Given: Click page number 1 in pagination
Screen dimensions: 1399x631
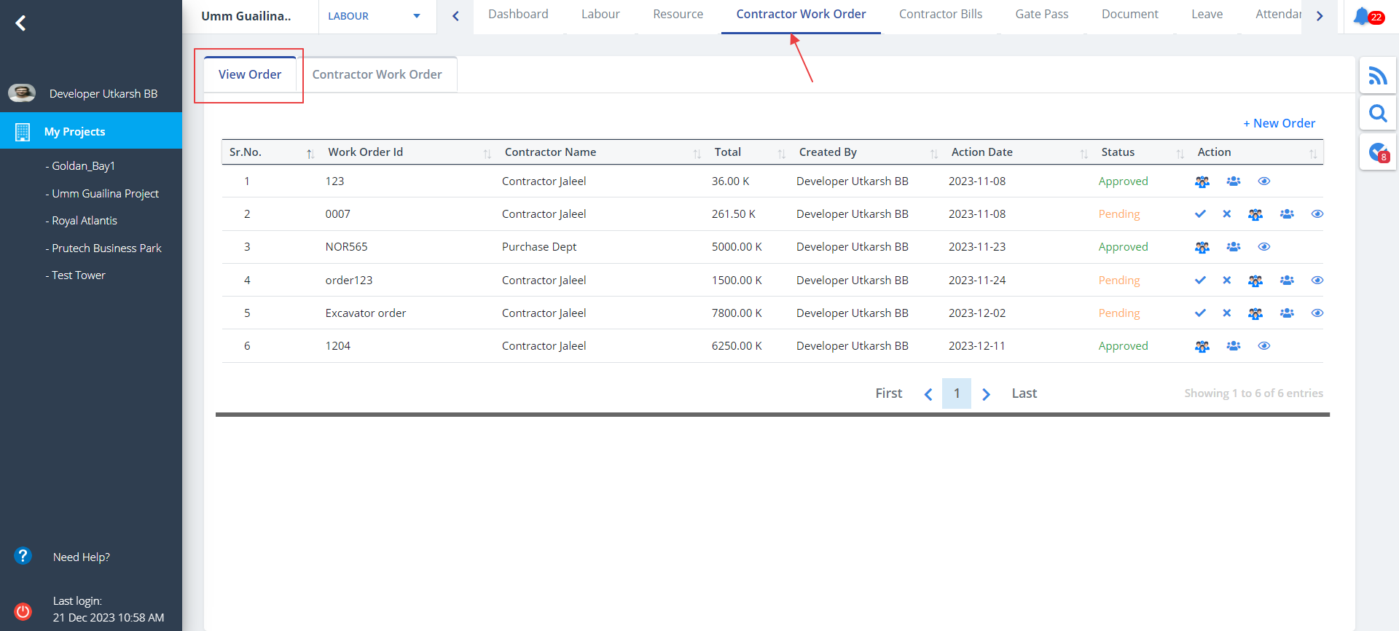Looking at the screenshot, I should [956, 393].
